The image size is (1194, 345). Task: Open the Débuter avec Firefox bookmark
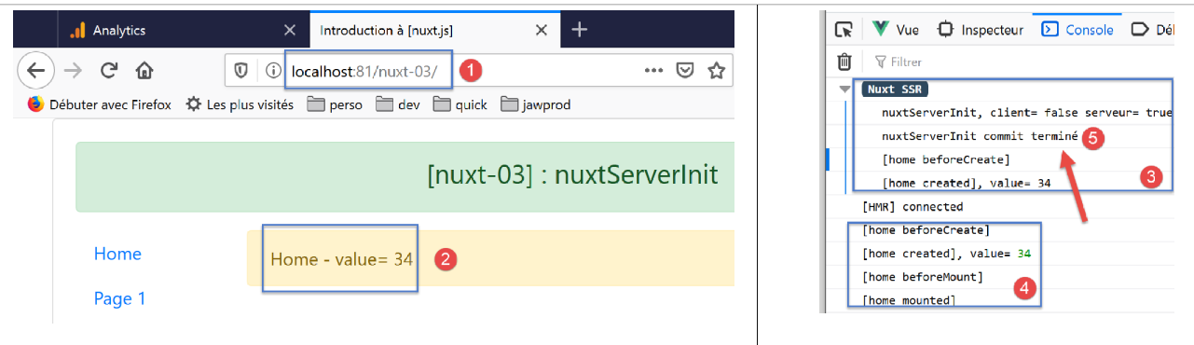100,104
